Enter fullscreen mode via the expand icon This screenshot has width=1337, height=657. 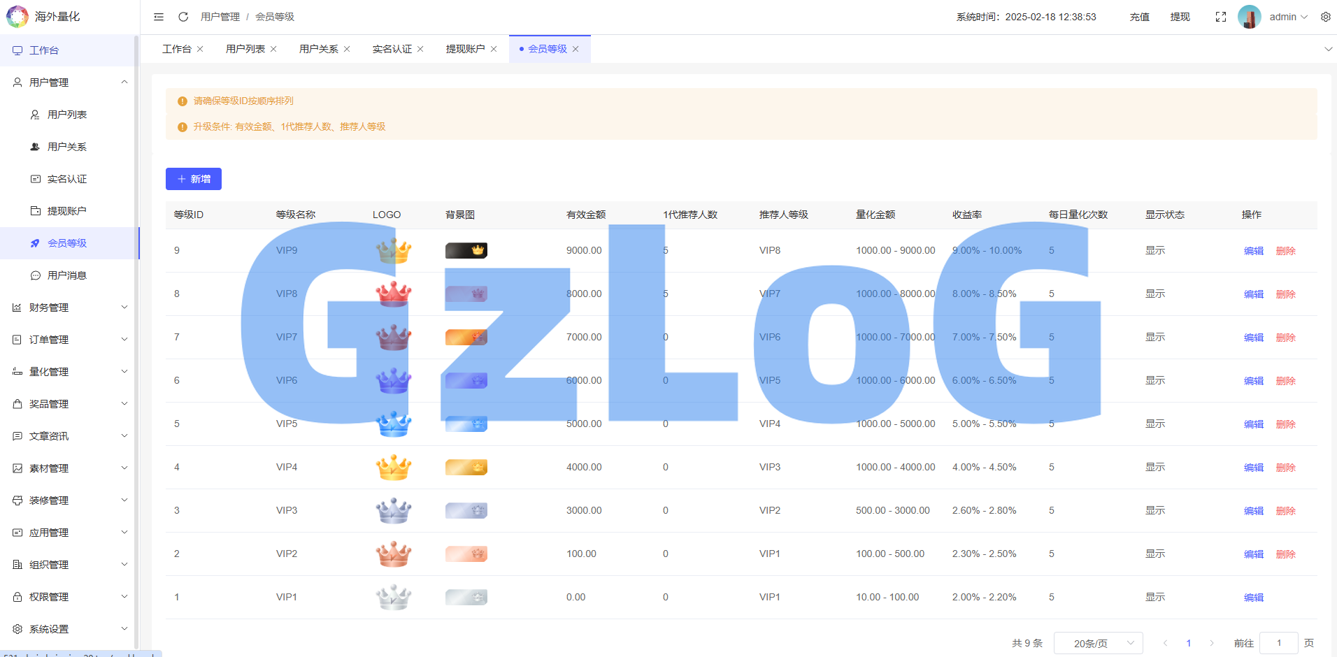pos(1220,17)
